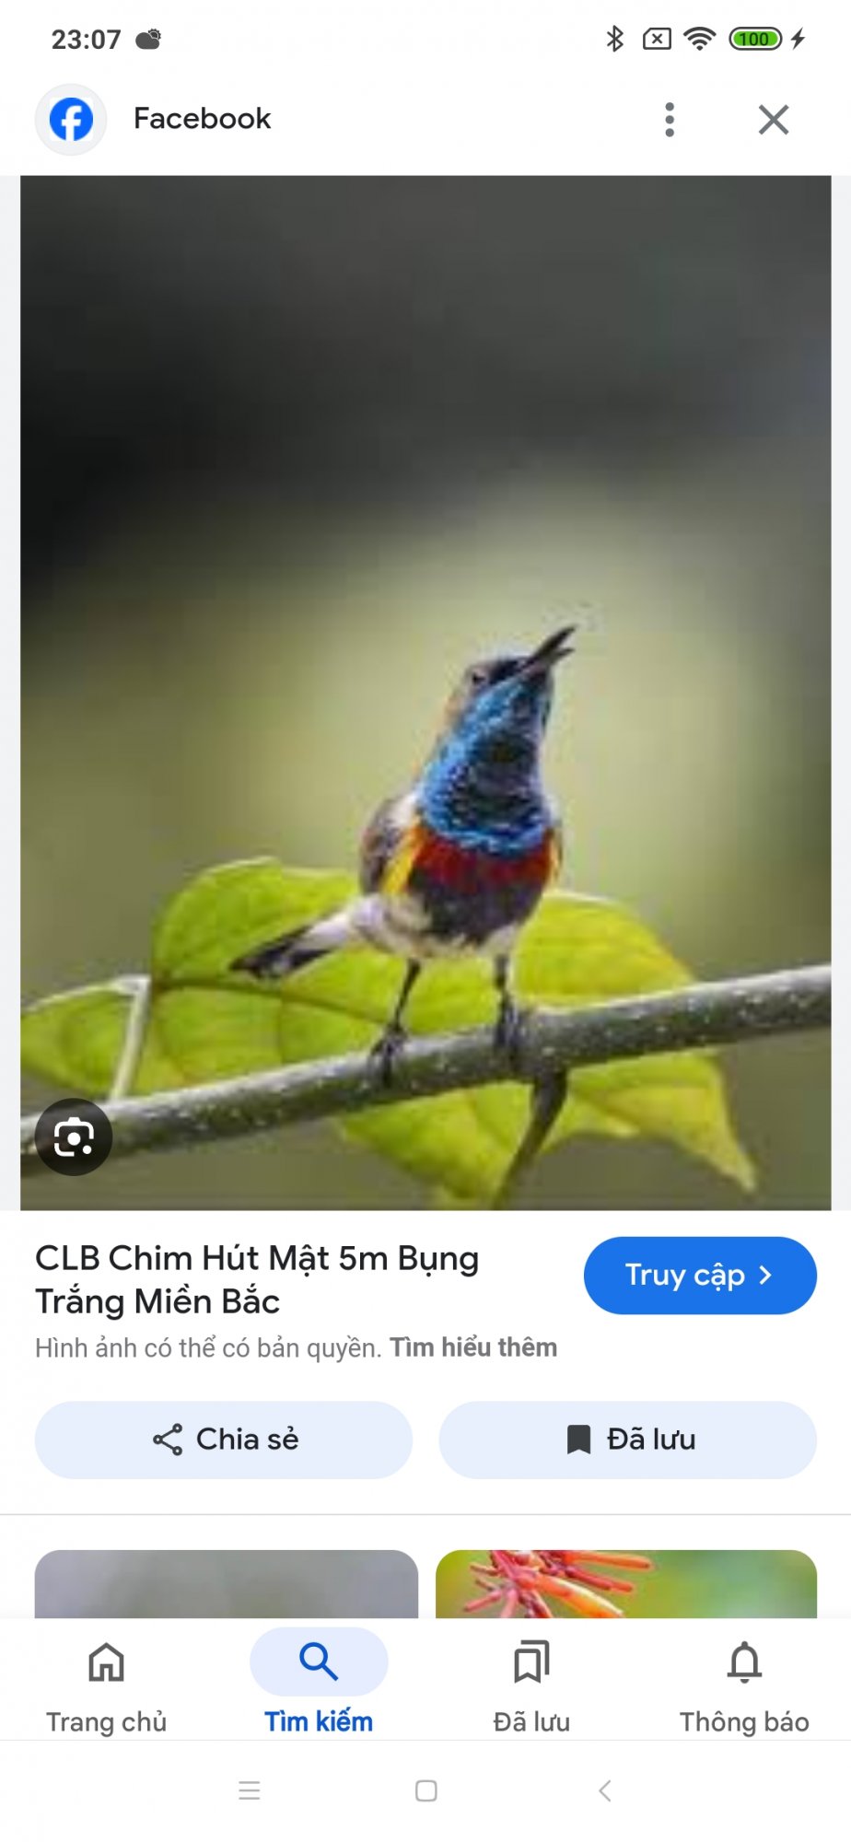The width and height of the screenshot is (851, 1842).
Task: Tap the Android recent apps menu icon
Action: (x=250, y=1790)
